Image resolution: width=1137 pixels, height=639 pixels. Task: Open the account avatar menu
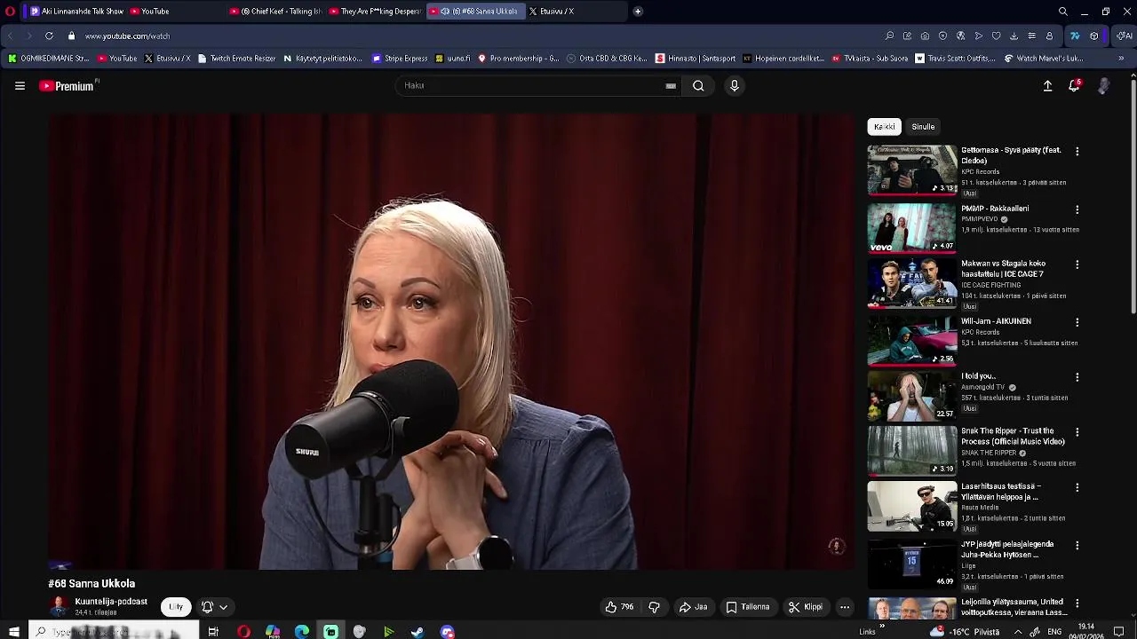tap(1103, 86)
